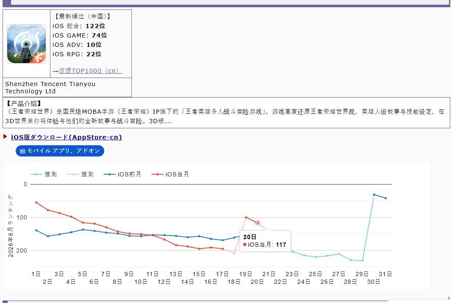Click the game app icon thumbnail
The width and height of the screenshot is (452, 303).
26,44
